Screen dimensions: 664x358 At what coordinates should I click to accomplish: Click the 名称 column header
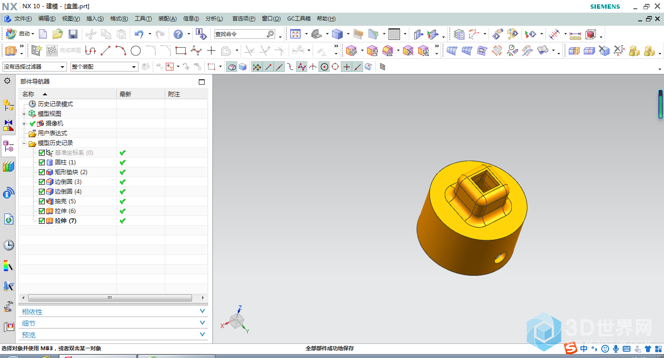(x=68, y=94)
